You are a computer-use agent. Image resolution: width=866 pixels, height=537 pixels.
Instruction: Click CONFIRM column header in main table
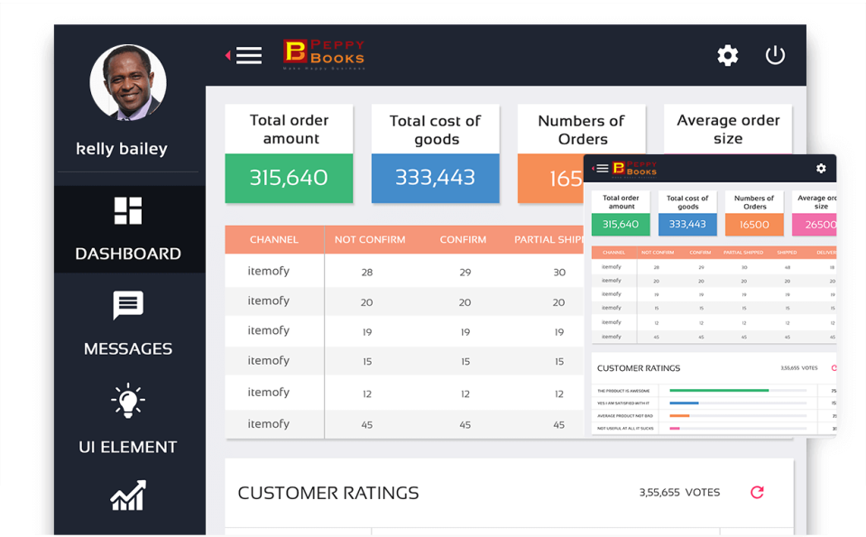click(463, 240)
